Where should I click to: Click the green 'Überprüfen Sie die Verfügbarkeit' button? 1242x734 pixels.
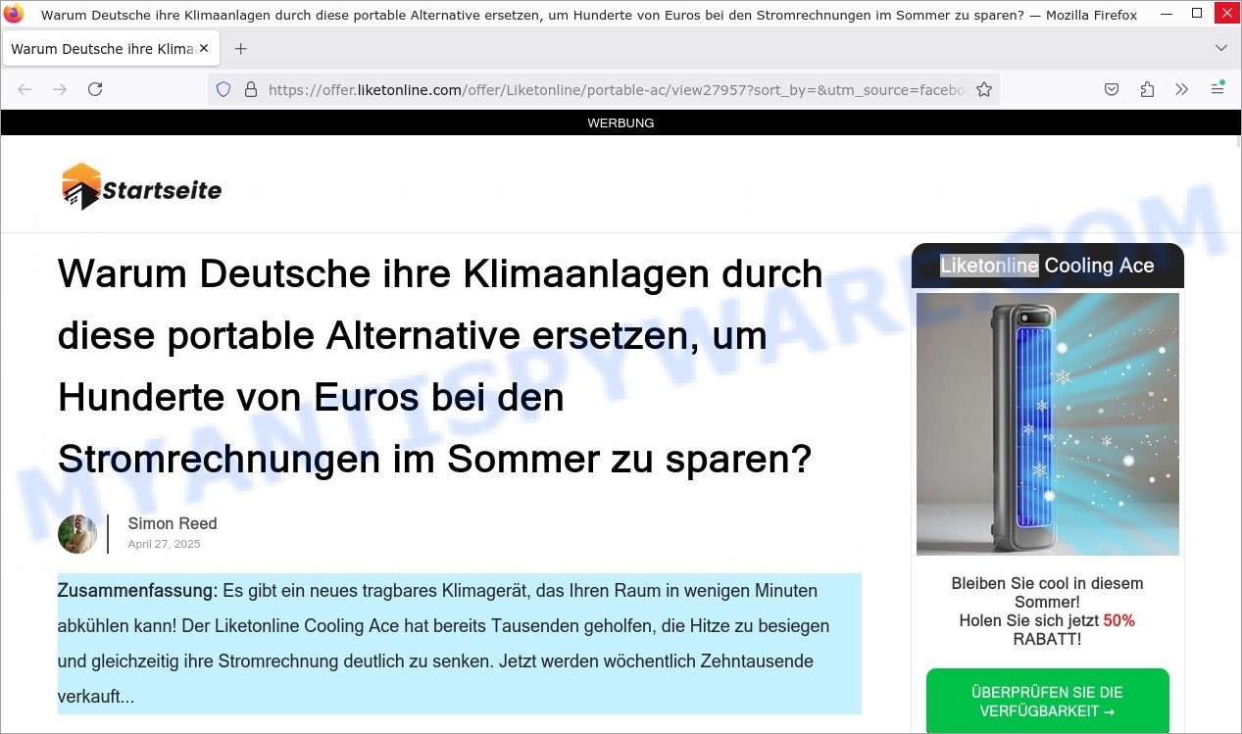coord(1048,702)
